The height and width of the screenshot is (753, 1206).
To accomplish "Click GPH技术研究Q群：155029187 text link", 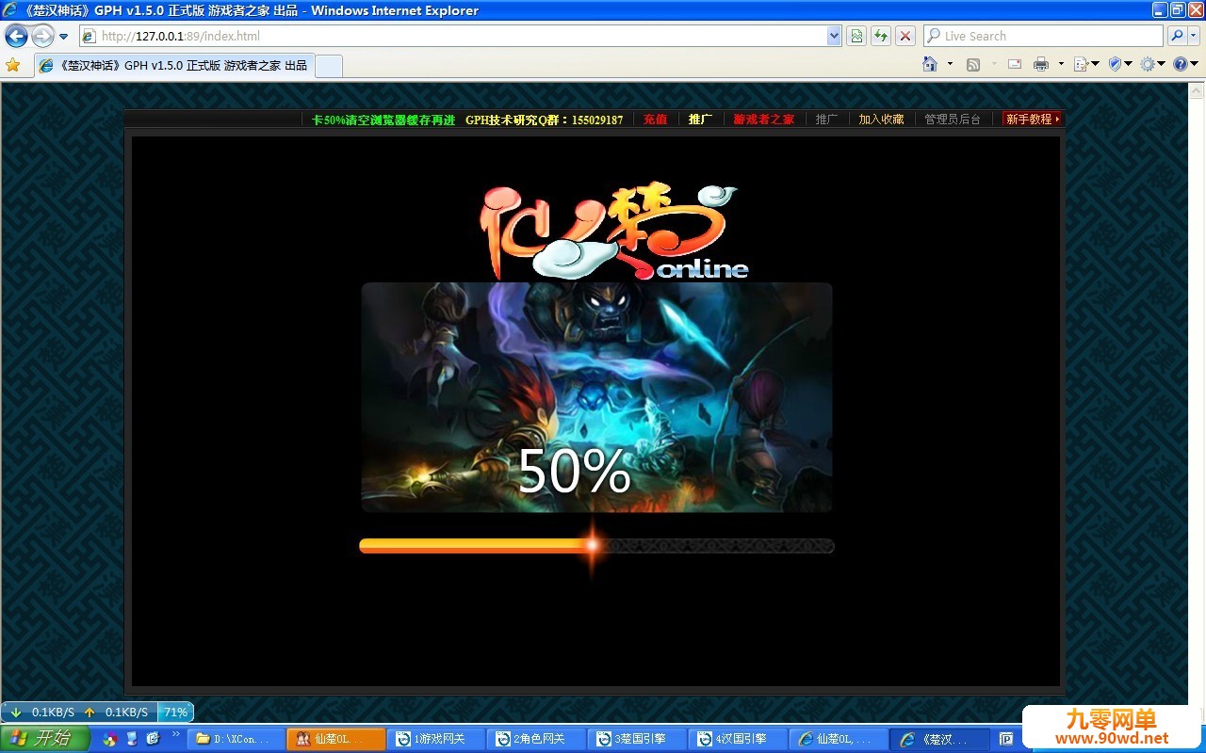I will (x=545, y=120).
